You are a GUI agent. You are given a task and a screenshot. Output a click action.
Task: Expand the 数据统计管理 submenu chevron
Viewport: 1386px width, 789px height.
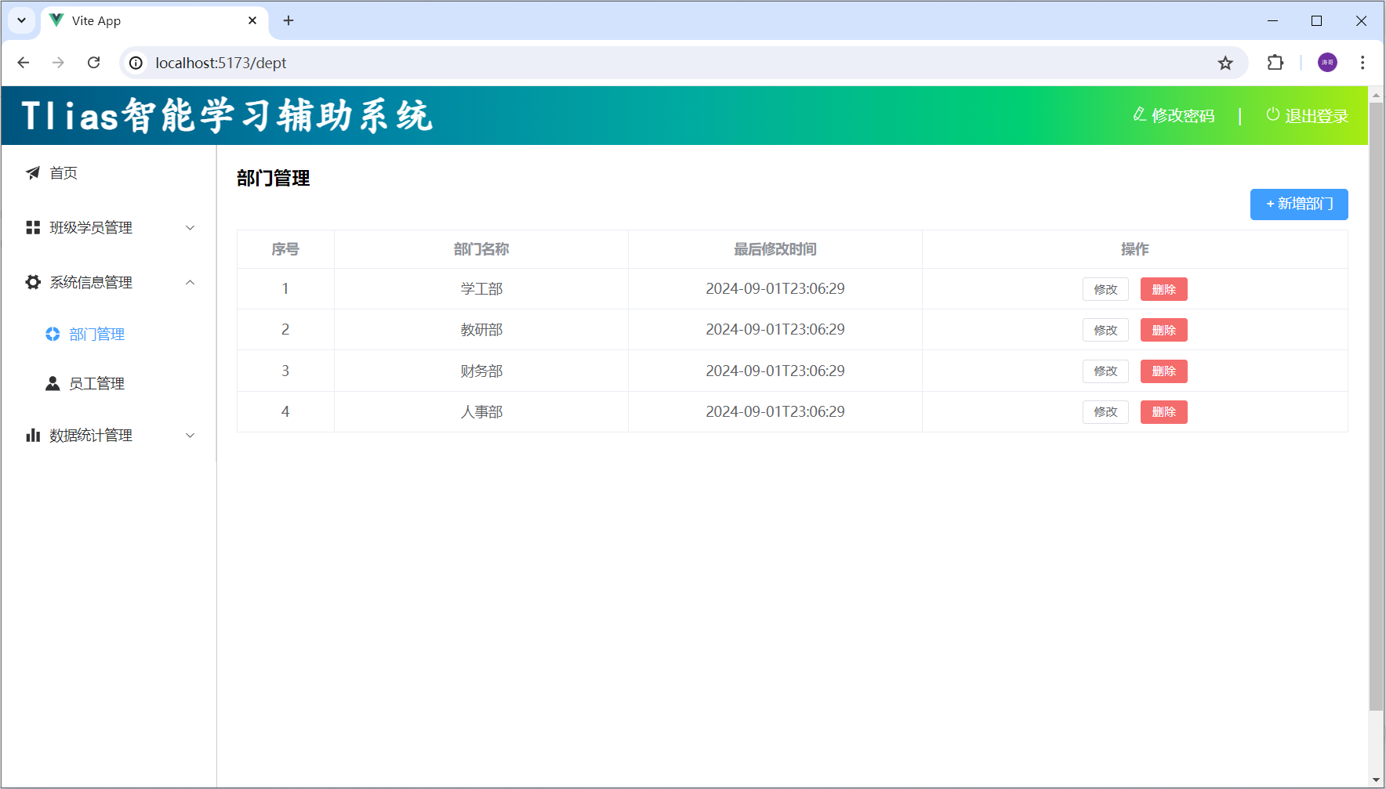(190, 436)
